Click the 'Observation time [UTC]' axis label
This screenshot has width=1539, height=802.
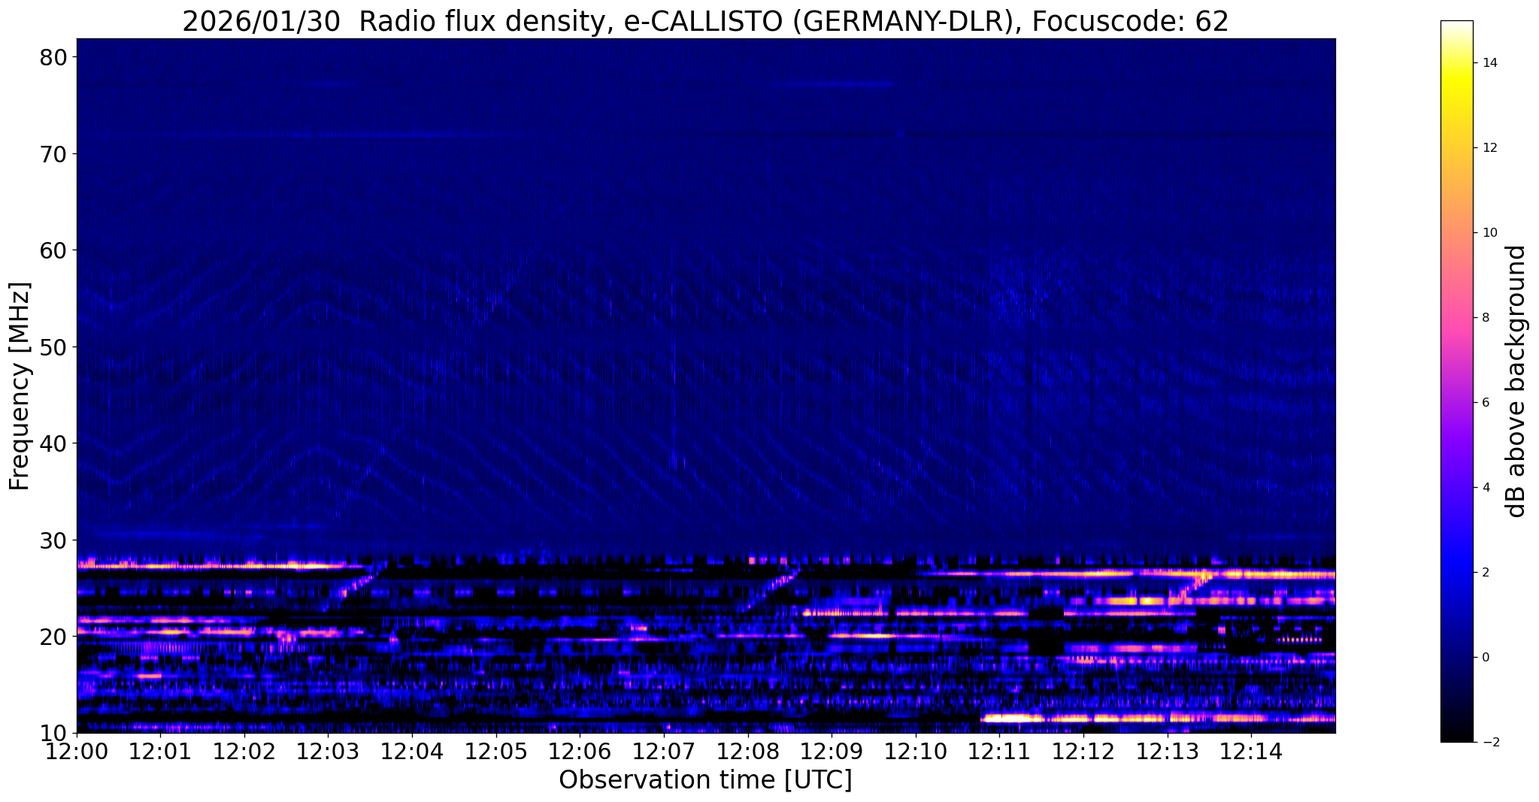point(705,779)
